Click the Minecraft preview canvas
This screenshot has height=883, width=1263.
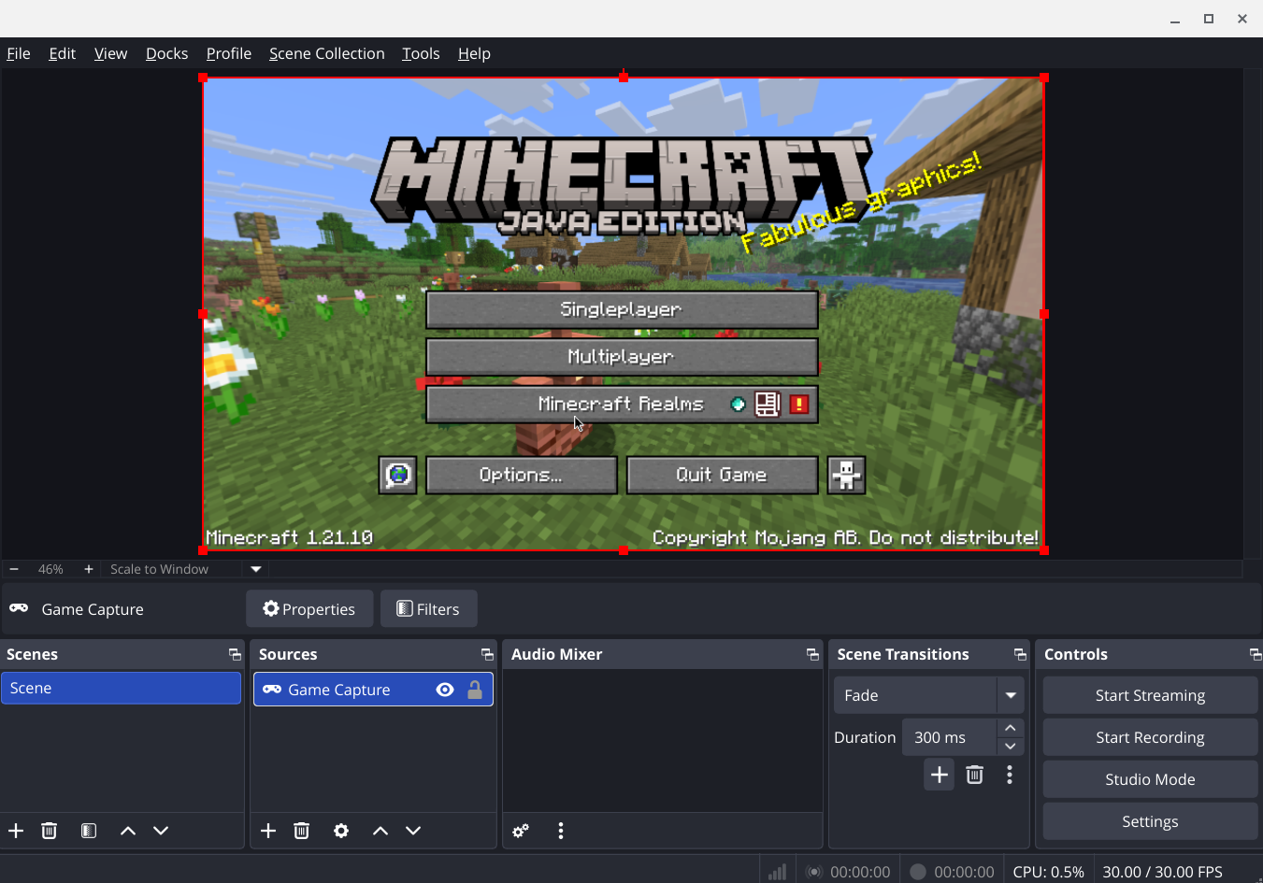(x=624, y=314)
